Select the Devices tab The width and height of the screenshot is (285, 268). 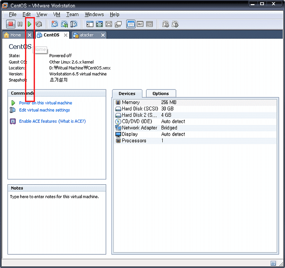[x=127, y=94]
